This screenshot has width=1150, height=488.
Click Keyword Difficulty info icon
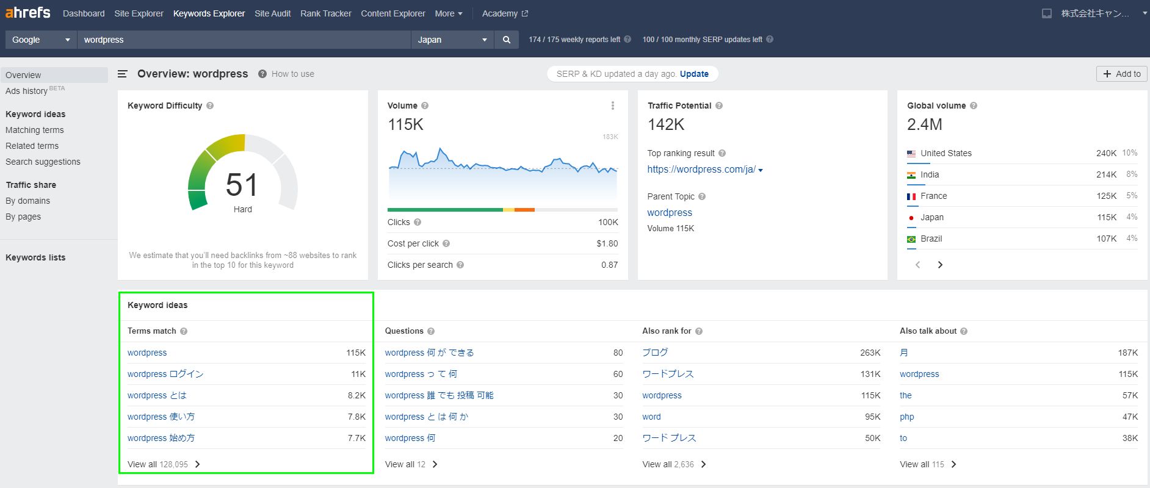click(210, 106)
